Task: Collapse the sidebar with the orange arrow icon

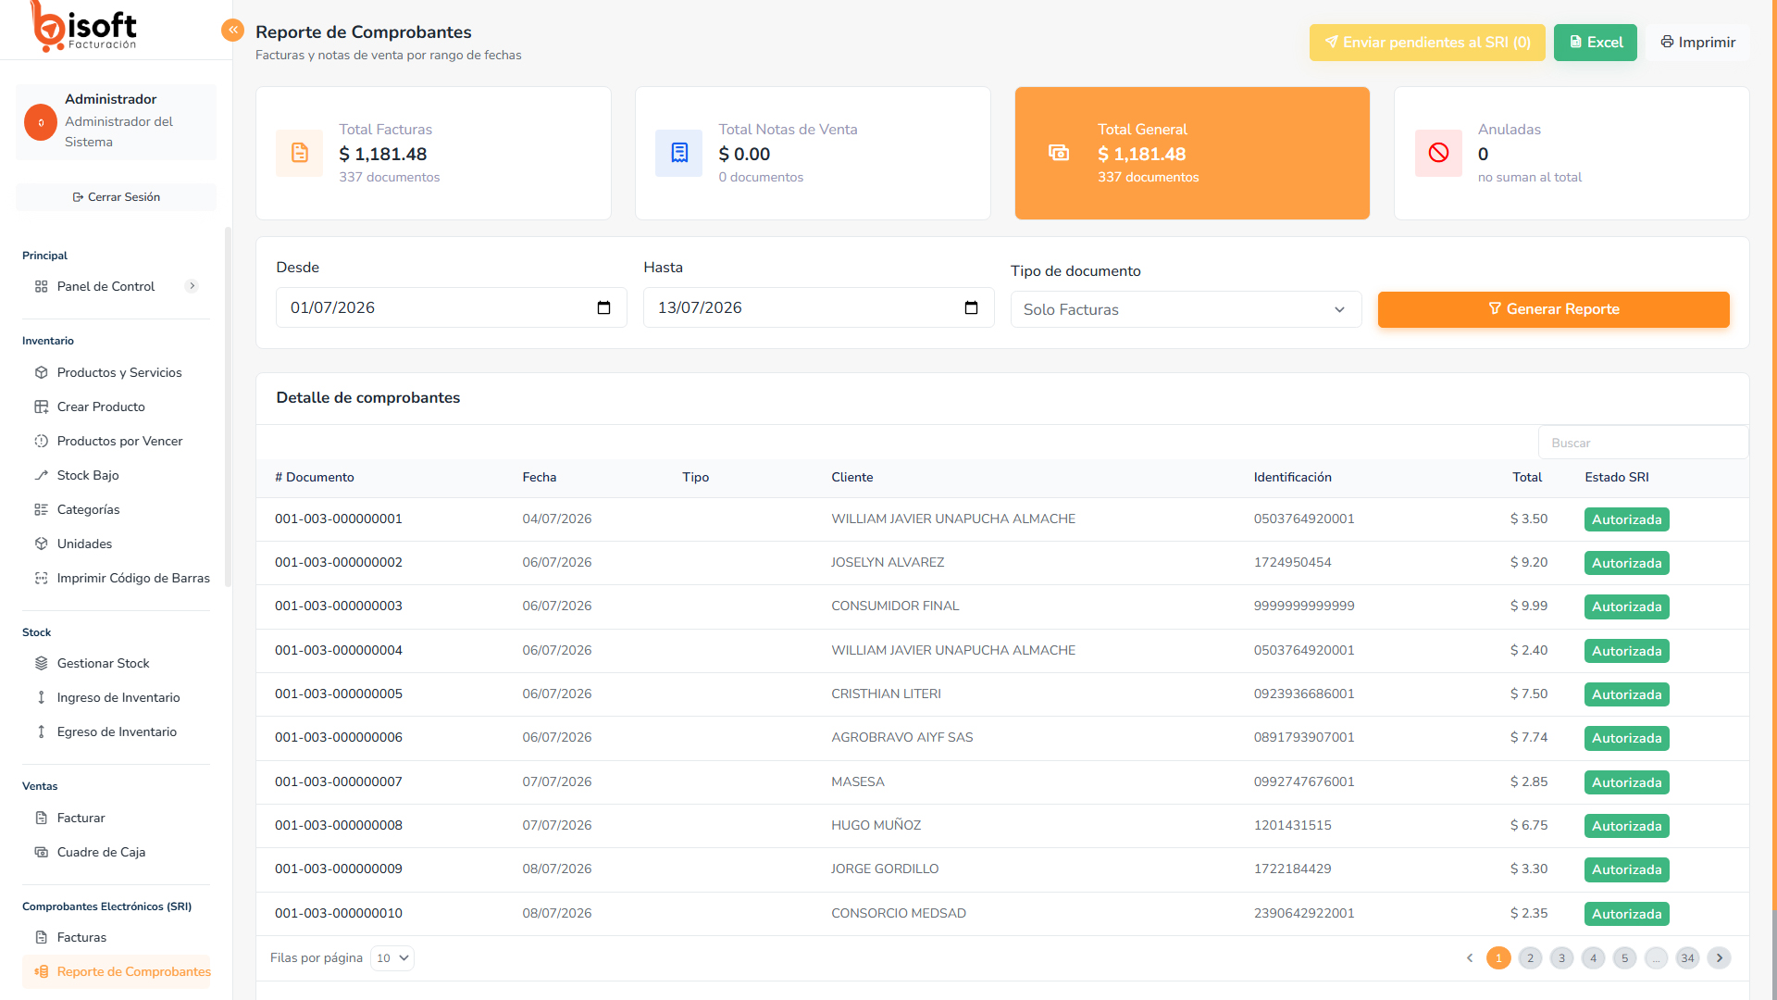Action: [x=232, y=31]
